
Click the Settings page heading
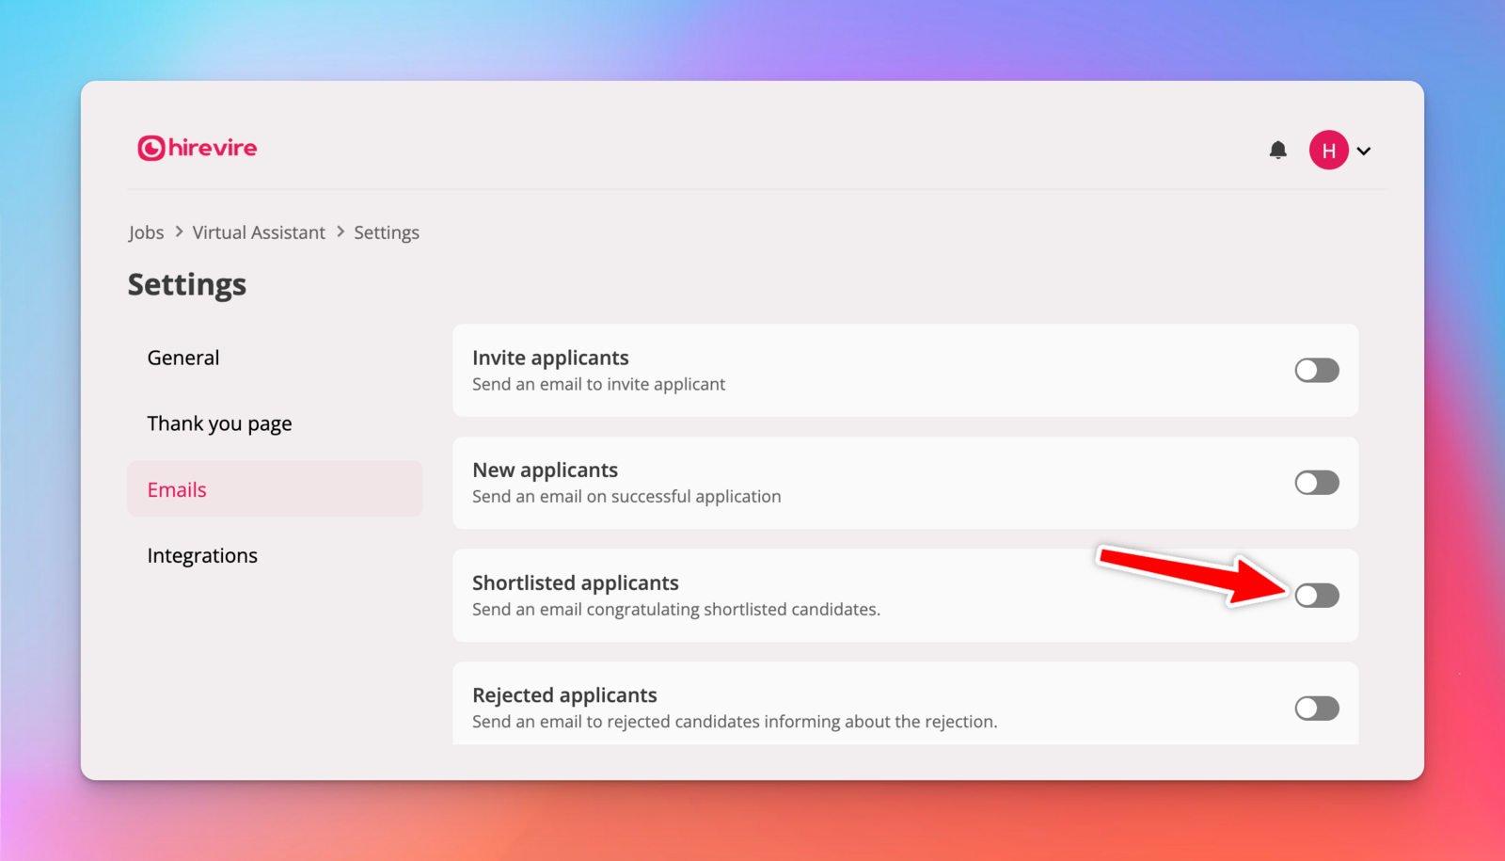(187, 284)
